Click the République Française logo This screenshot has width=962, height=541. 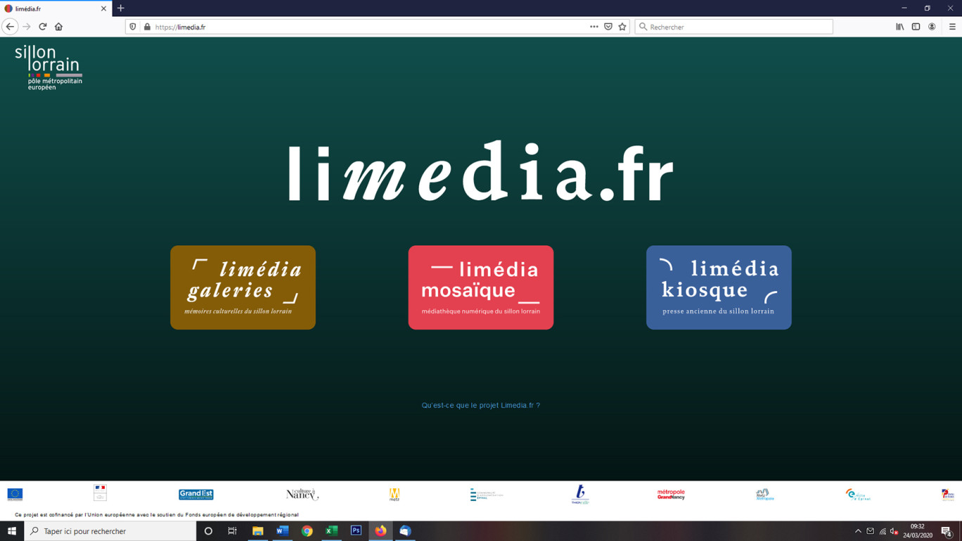pos(100,493)
